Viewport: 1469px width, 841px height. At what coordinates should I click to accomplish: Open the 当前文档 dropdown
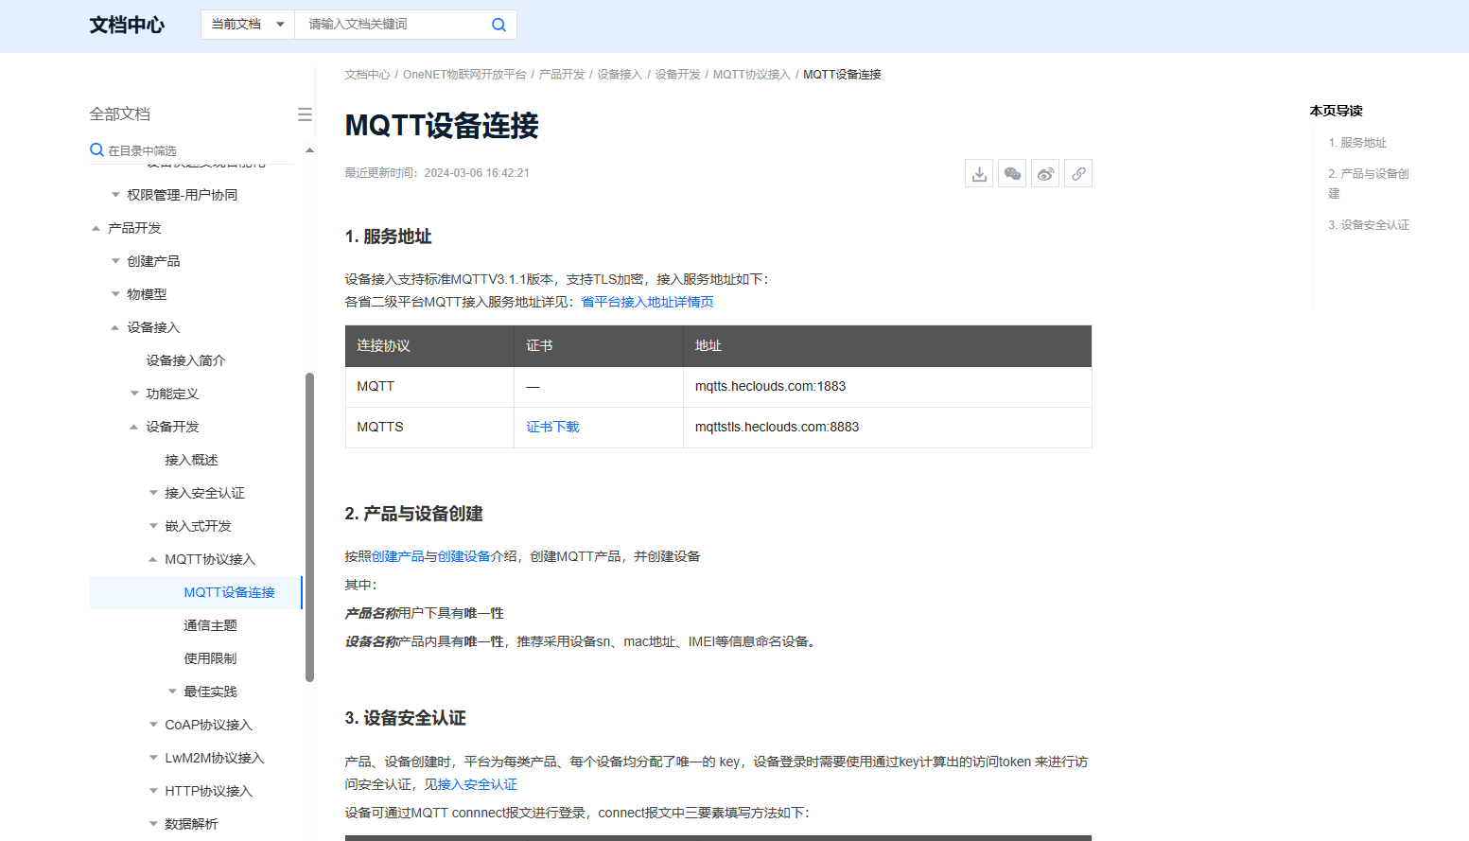pyautogui.click(x=247, y=24)
